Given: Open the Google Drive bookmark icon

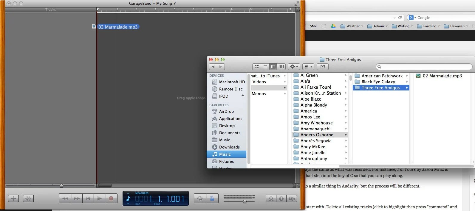Looking at the screenshot, I should pos(333,26).
